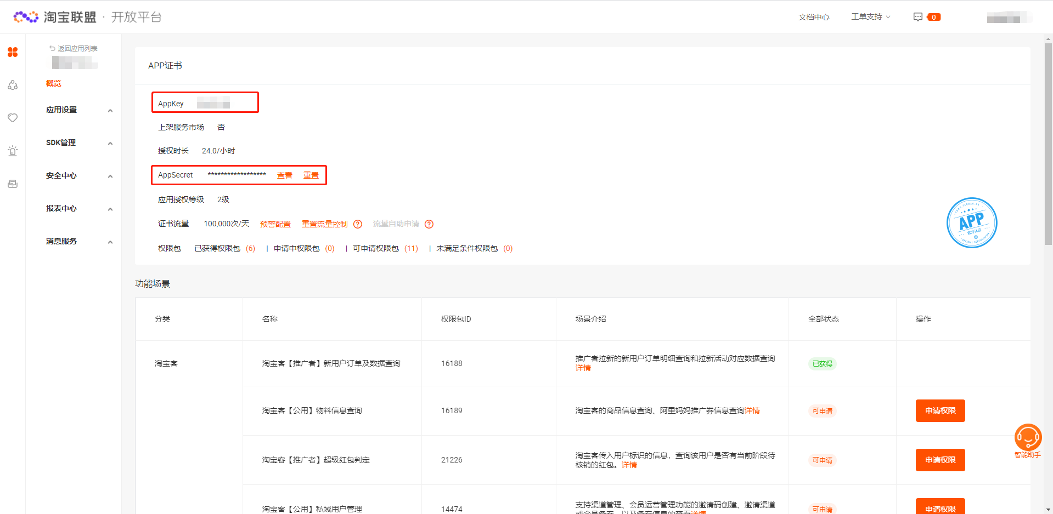Click 详情 for 超级红包判定 row
The image size is (1053, 514).
click(x=629, y=465)
